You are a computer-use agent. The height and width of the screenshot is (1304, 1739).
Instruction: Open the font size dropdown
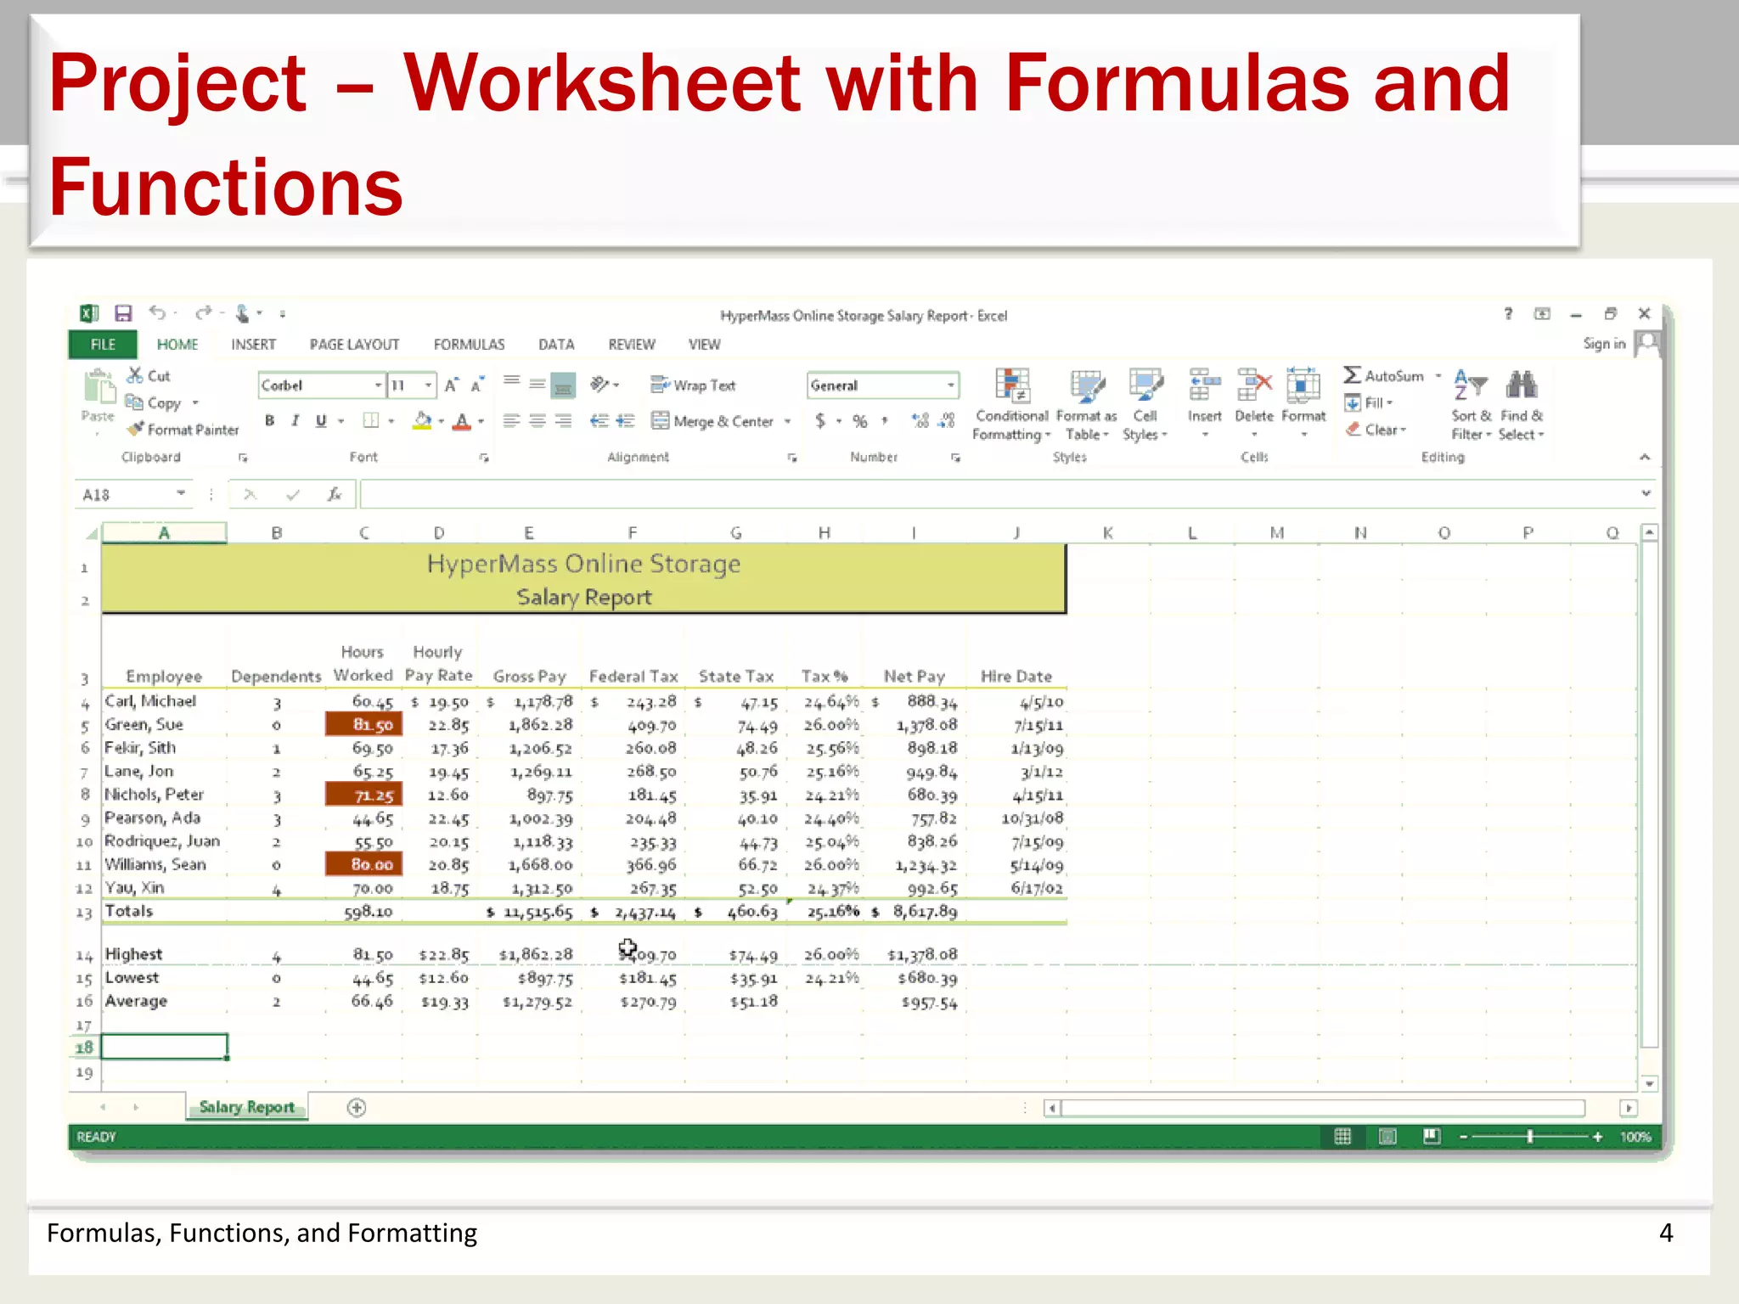[429, 385]
